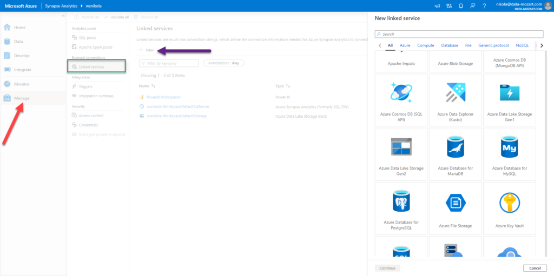Click Synapse Analytics breadcrumb link
Viewport: 554px width, 276px height.
point(61,6)
